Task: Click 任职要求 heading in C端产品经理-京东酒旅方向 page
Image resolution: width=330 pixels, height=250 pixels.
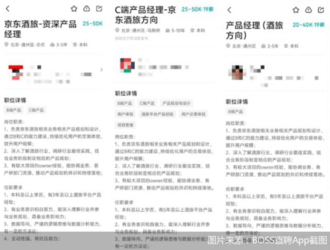Action: pyautogui.click(x=124, y=203)
